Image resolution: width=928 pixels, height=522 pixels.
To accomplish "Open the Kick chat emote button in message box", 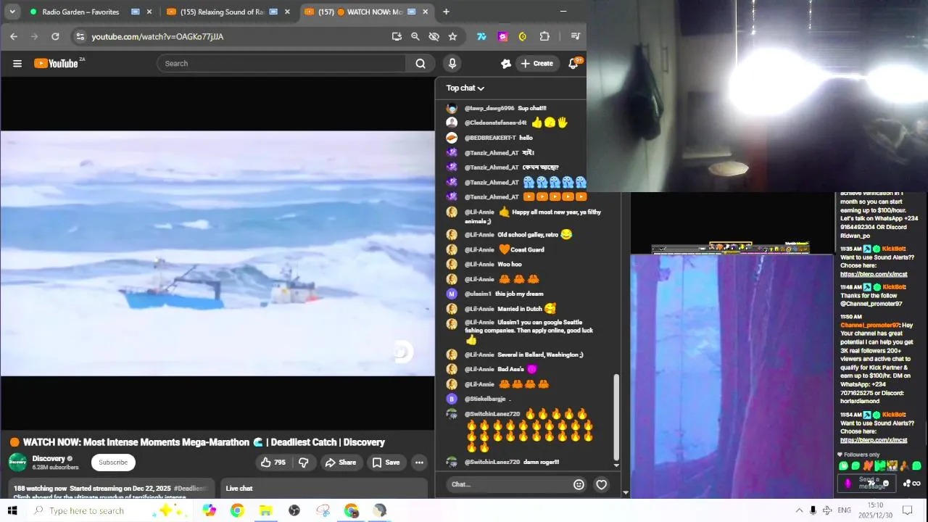I will (885, 484).
